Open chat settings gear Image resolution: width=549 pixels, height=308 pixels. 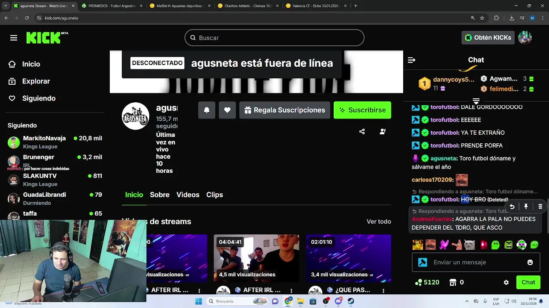pyautogui.click(x=506, y=282)
